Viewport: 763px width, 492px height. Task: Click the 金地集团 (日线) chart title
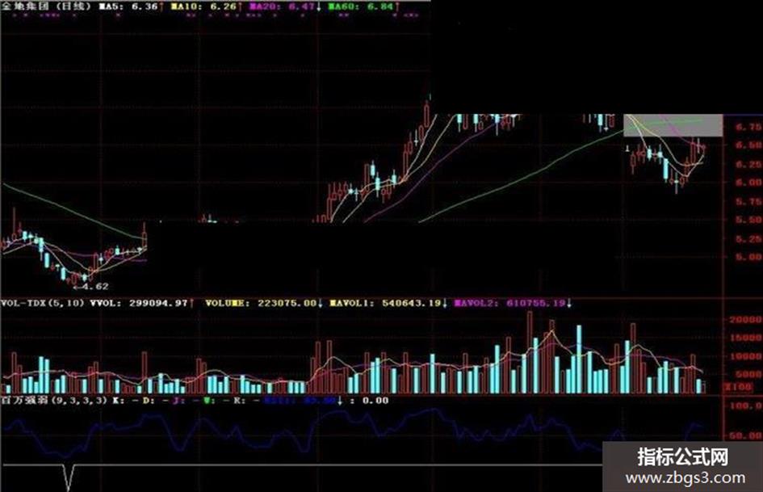(x=46, y=6)
